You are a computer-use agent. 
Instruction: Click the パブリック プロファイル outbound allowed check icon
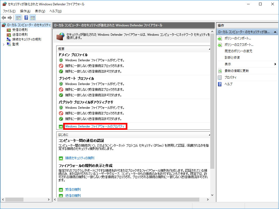pos(61,119)
